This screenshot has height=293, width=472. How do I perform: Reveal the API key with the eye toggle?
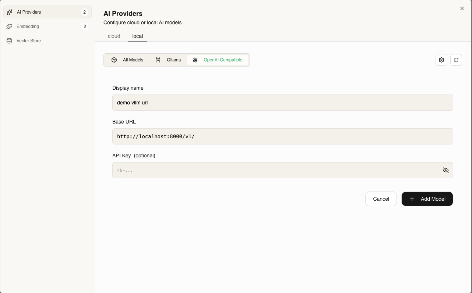446,170
